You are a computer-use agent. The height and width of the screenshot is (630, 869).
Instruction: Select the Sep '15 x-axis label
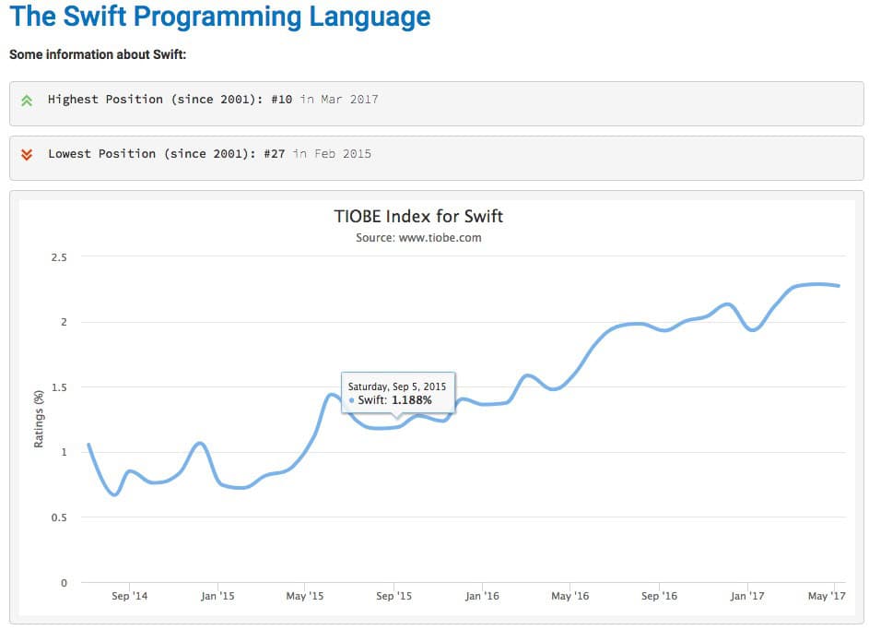pyautogui.click(x=393, y=596)
